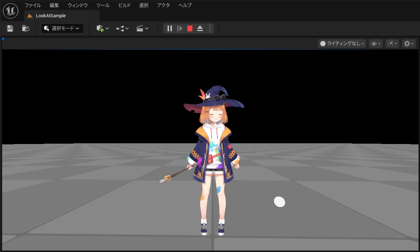Image resolution: width=420 pixels, height=252 pixels.
Task: Click the white sphere in the viewport
Action: click(x=279, y=202)
